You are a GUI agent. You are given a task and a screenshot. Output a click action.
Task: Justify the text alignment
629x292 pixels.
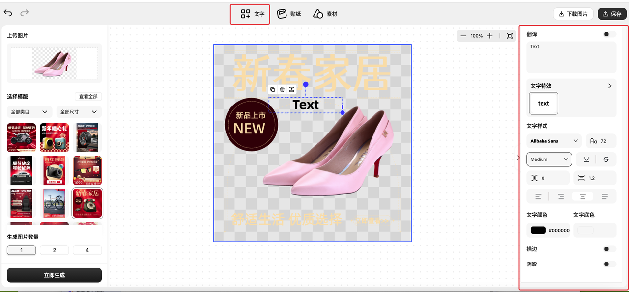[605, 196]
